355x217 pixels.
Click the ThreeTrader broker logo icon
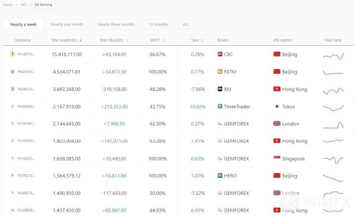(x=220, y=106)
